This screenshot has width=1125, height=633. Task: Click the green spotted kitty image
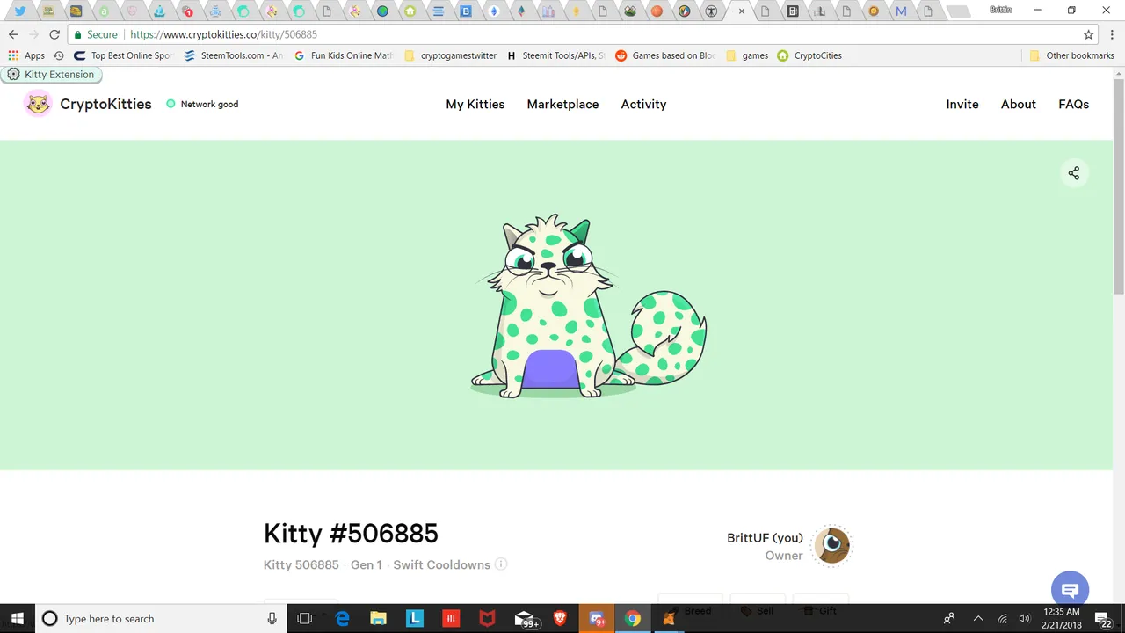[x=589, y=306]
